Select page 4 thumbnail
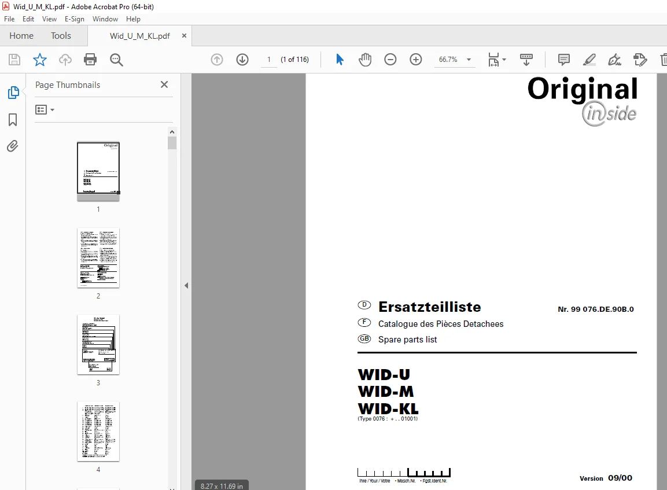Image resolution: width=667 pixels, height=490 pixels. coord(98,432)
